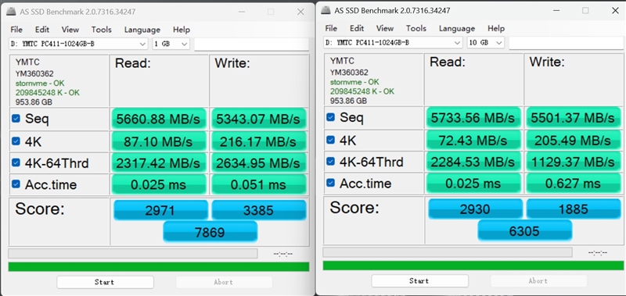Image resolution: width=626 pixels, height=296 pixels.
Task: Open the Tools menu in the right window
Action: click(416, 28)
